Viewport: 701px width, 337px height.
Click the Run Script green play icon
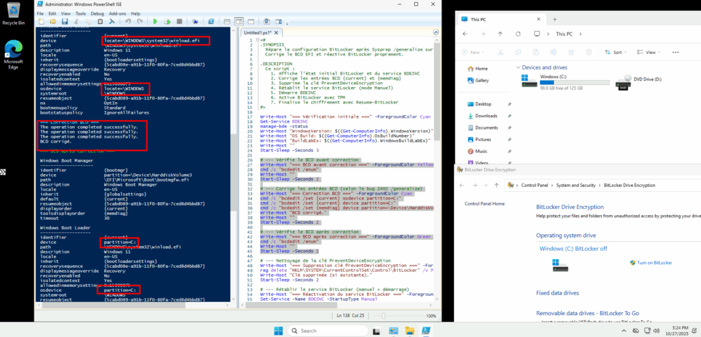[155, 22]
